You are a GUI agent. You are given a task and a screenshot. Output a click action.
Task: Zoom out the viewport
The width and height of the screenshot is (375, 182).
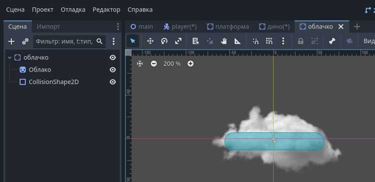click(154, 64)
